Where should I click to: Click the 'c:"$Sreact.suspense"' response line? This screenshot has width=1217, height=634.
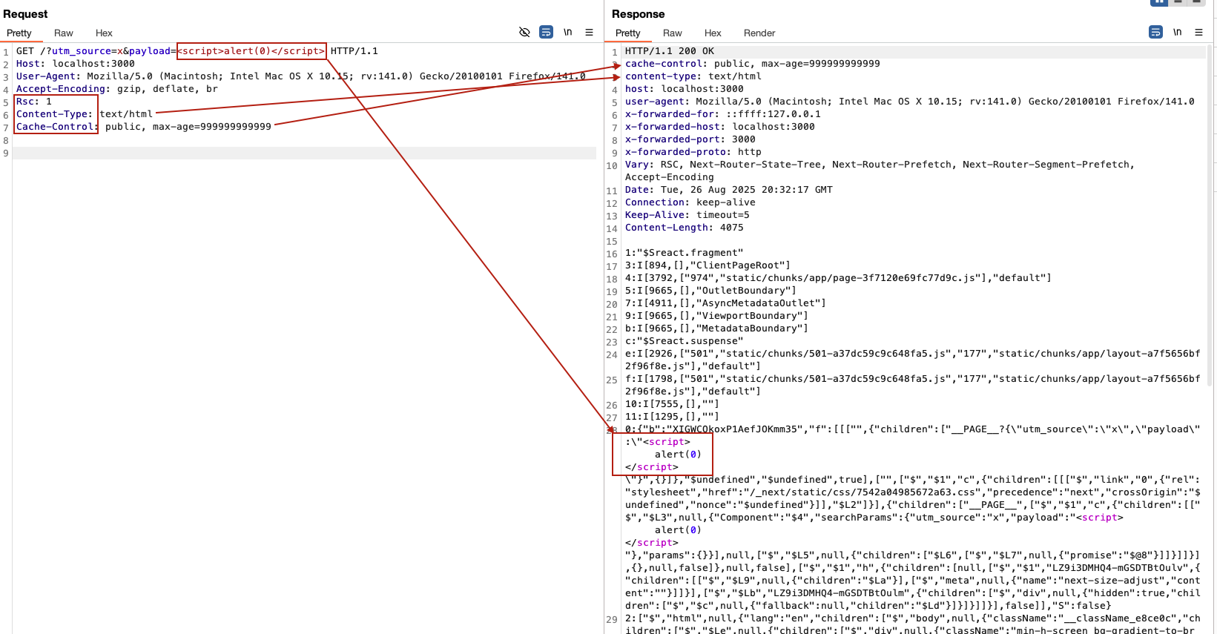click(x=685, y=341)
